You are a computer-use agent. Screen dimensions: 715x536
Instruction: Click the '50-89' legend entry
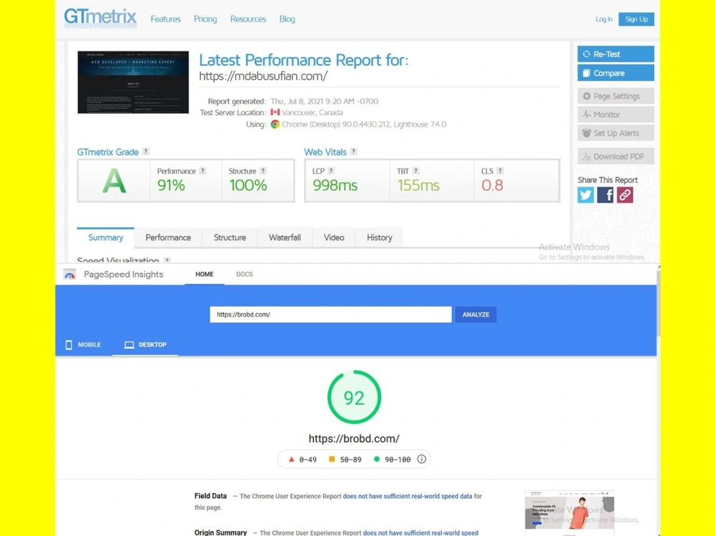coord(345,459)
